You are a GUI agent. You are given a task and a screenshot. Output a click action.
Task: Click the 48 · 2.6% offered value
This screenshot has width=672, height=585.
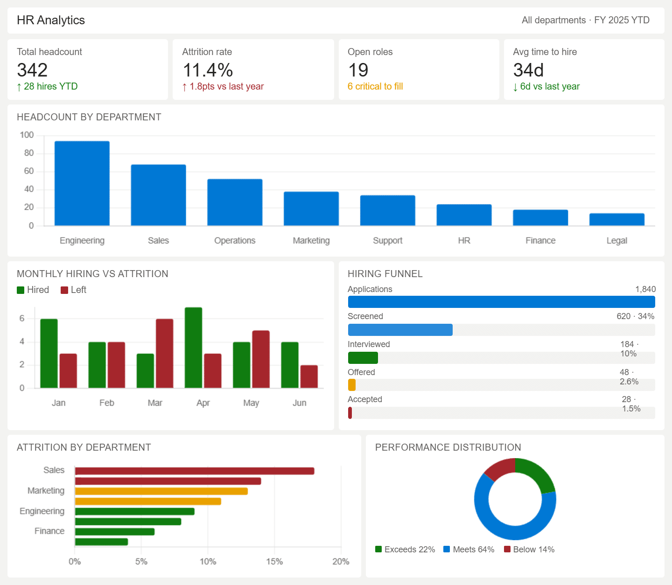(629, 377)
